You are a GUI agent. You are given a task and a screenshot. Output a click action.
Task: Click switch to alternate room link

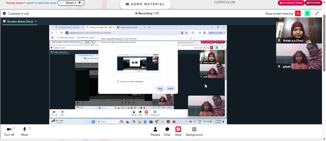[41, 3]
